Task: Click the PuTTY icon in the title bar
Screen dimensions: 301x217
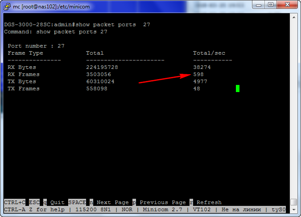Action: click(7, 7)
